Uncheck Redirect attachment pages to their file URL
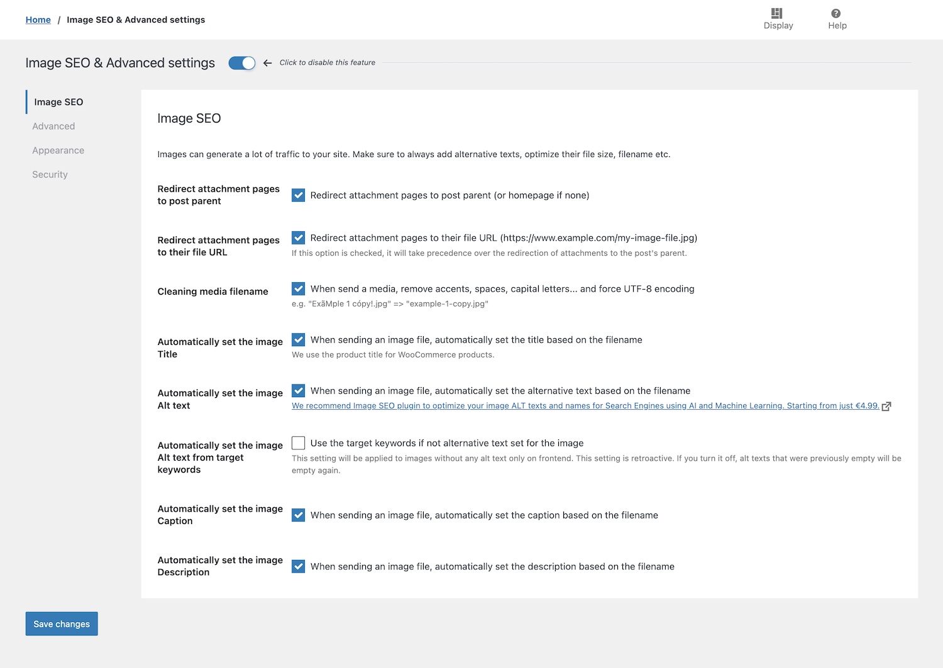The height and width of the screenshot is (668, 943). tap(299, 238)
